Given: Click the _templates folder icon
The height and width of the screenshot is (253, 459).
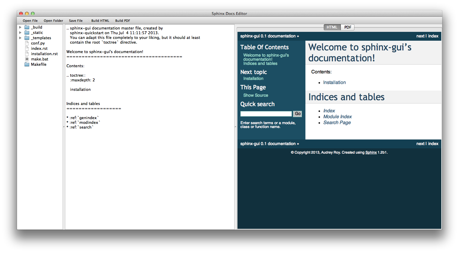Looking at the screenshot, I should coord(27,38).
